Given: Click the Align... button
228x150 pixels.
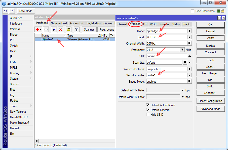Looking at the screenshot, I should pyautogui.click(x=210, y=80).
